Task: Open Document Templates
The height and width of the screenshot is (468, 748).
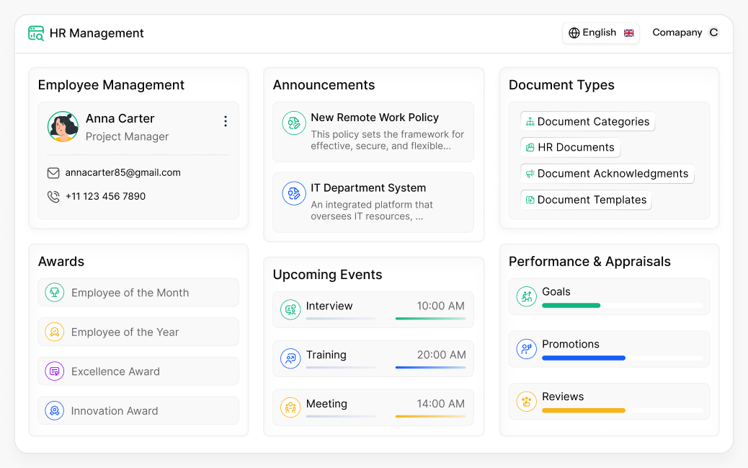Action: 586,200
